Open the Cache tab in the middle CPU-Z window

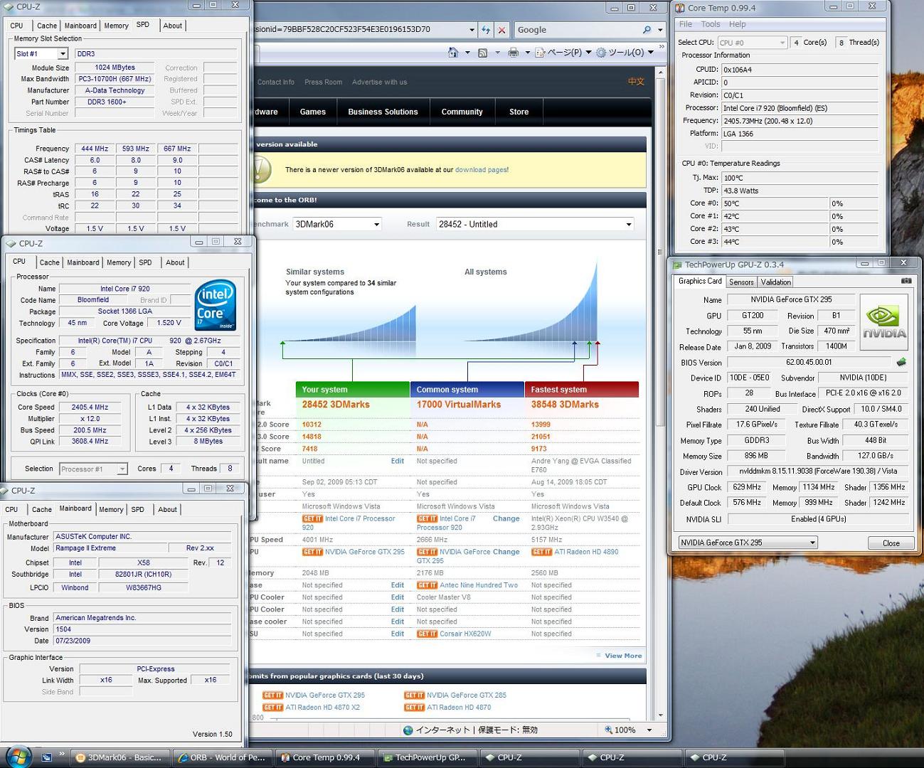(50, 262)
